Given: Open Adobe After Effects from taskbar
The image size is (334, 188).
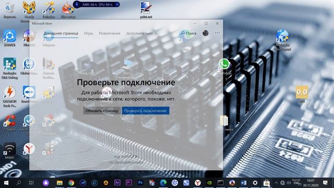Looking at the screenshot, I should pos(117,183).
